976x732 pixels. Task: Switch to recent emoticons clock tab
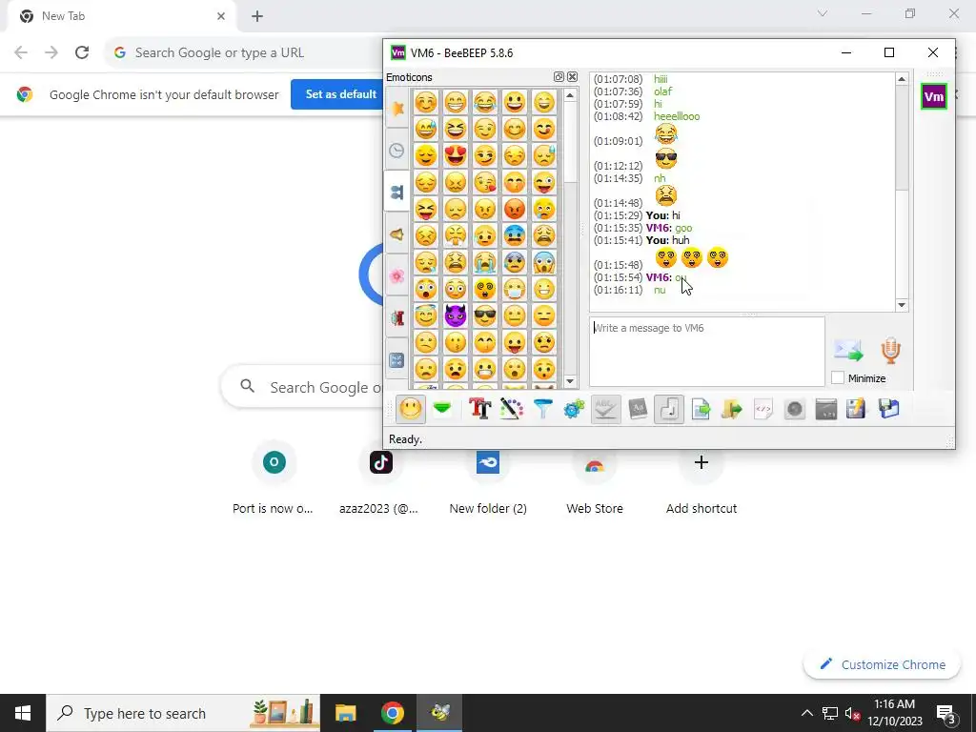pos(397,150)
